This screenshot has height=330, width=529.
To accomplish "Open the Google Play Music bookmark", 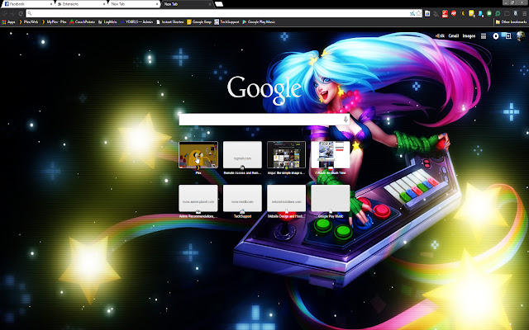I will pyautogui.click(x=259, y=22).
